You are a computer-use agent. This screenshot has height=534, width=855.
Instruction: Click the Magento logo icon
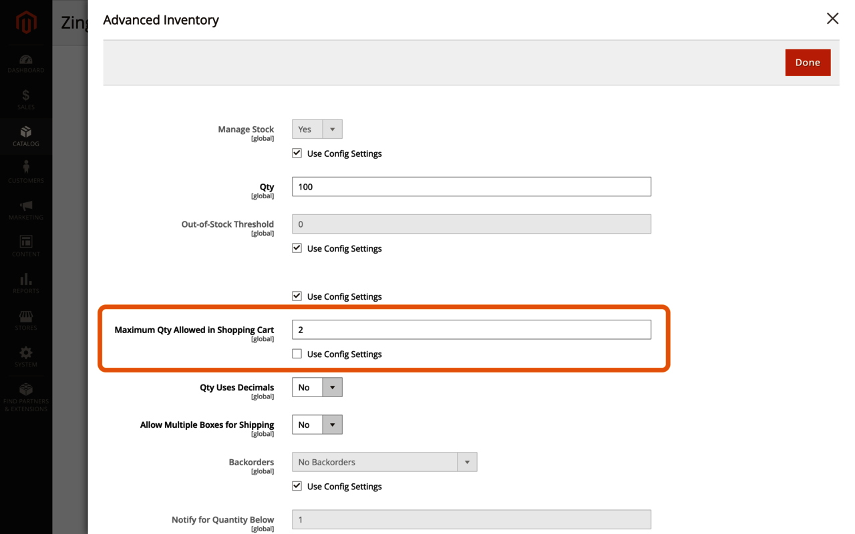(26, 23)
